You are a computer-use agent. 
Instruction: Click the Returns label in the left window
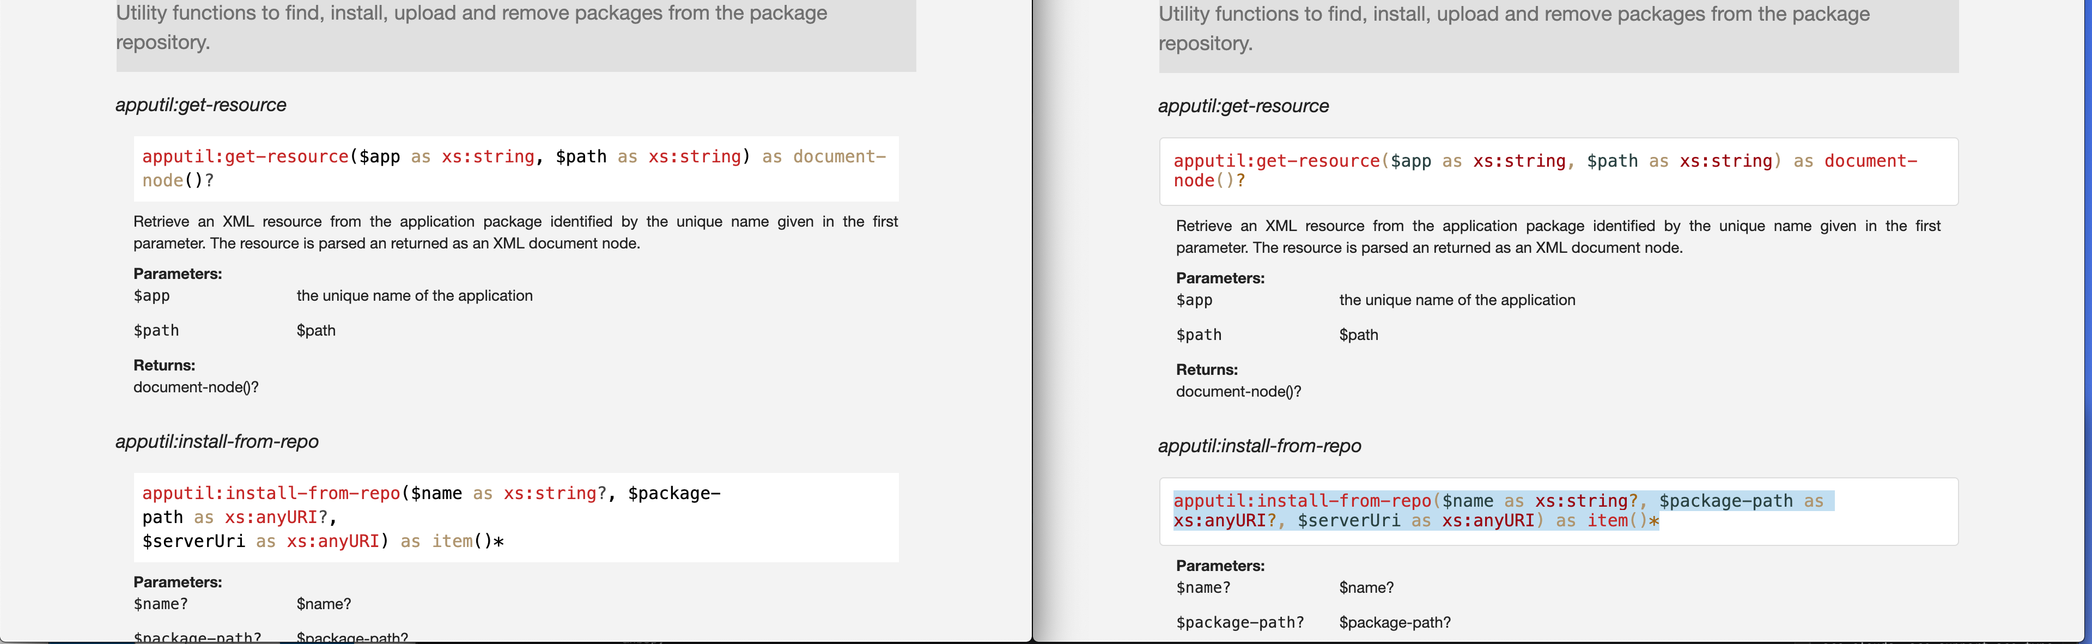click(x=164, y=366)
